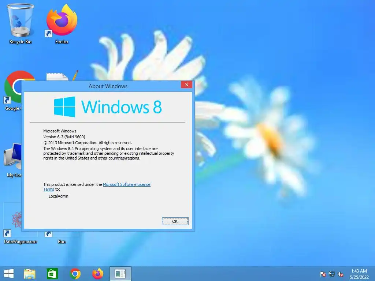Click OK in the About Windows dialog
375x281 pixels.
pos(175,221)
